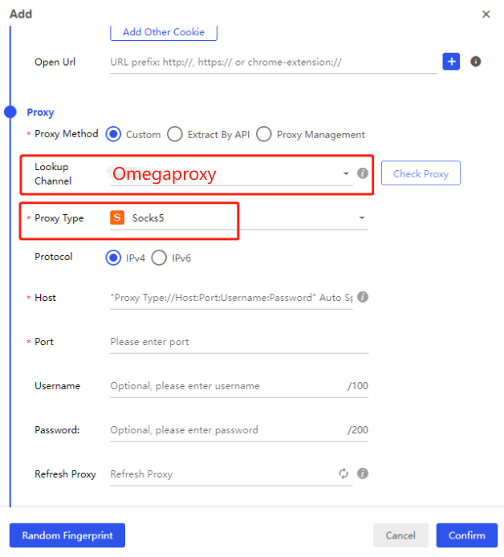Click the blue Proxy step marker dot
Image resolution: width=504 pixels, height=557 pixels.
[10, 112]
